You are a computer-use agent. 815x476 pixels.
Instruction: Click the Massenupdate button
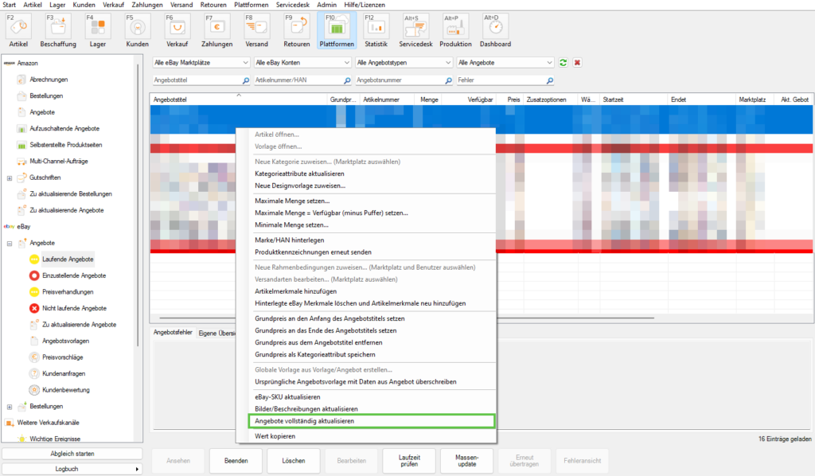click(466, 461)
